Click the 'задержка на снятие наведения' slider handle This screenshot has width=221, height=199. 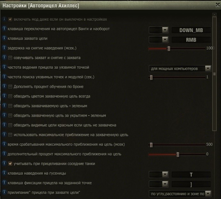tap(169, 49)
